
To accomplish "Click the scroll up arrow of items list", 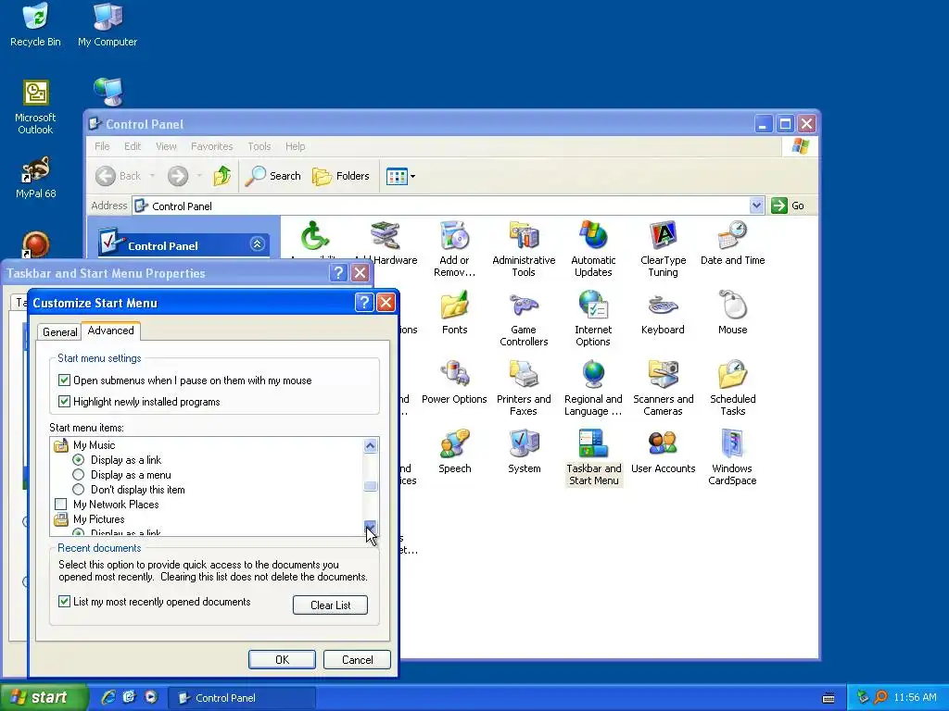I will coord(371,445).
